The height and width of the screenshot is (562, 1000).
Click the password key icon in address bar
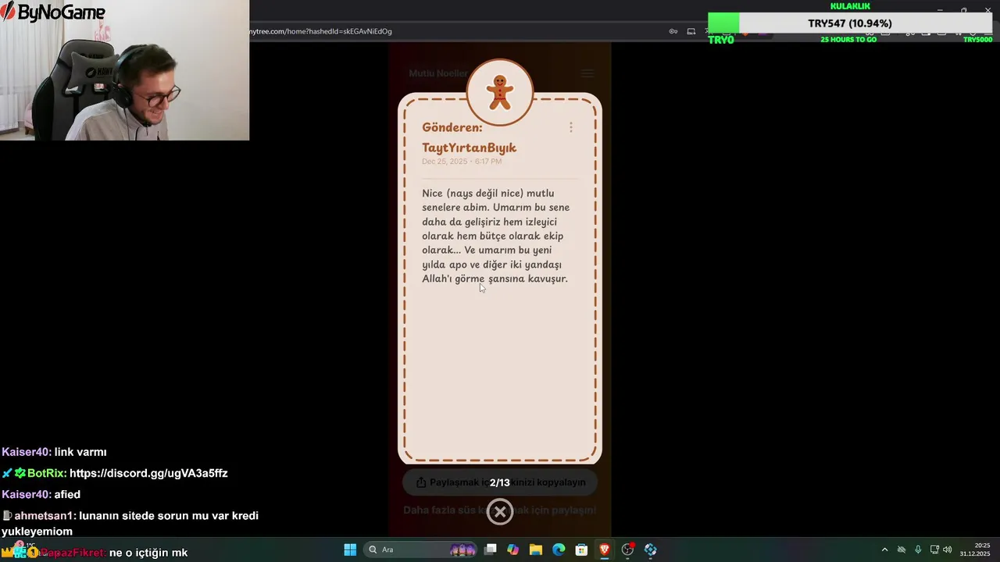(673, 31)
